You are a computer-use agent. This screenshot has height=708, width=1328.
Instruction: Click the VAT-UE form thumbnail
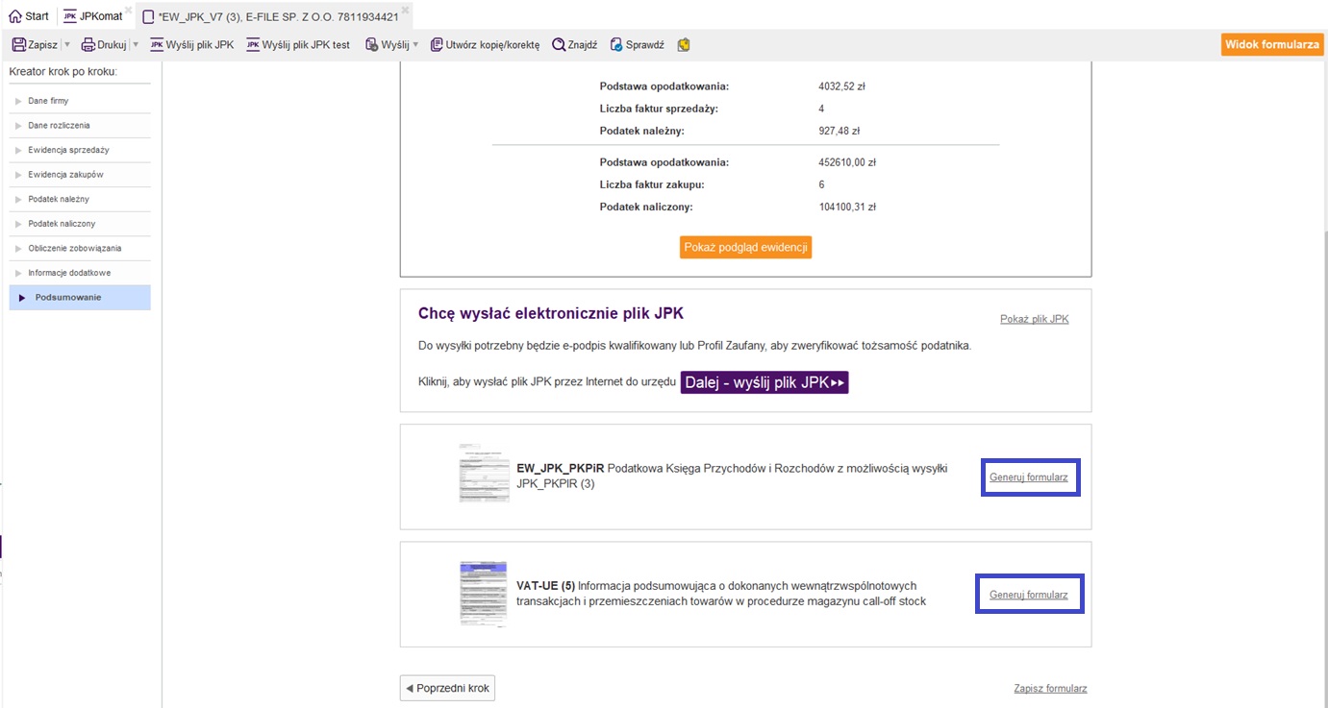tap(483, 594)
